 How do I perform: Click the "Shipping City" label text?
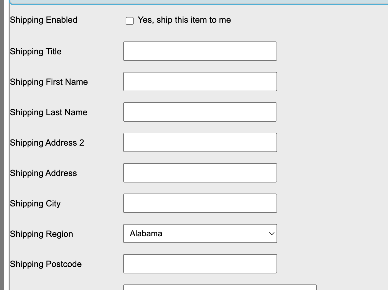pyautogui.click(x=35, y=204)
